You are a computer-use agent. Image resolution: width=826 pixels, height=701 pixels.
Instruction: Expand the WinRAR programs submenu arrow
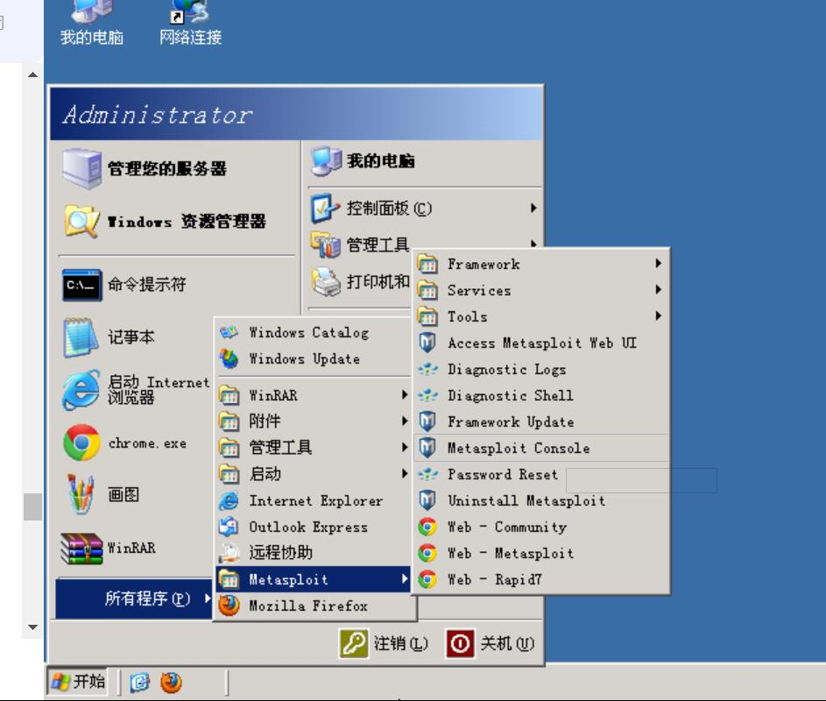click(404, 394)
